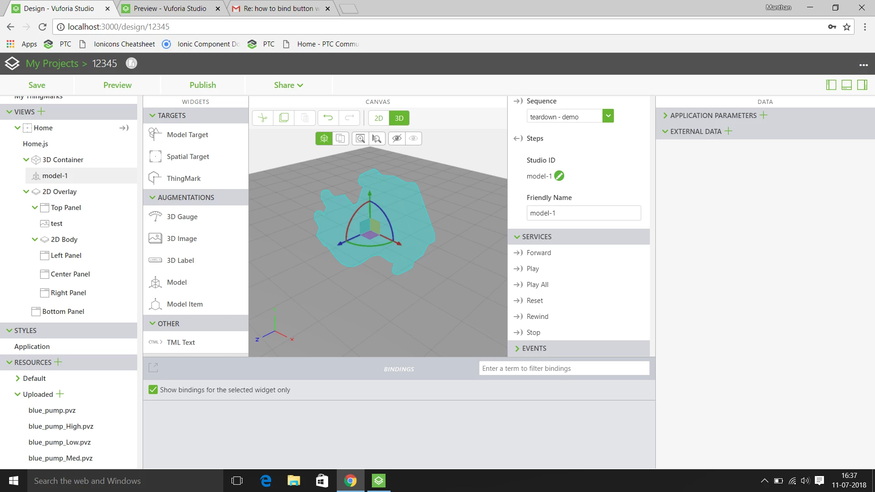Click the pop-out bindings panel icon
Image resolution: width=875 pixels, height=492 pixels.
coord(153,368)
